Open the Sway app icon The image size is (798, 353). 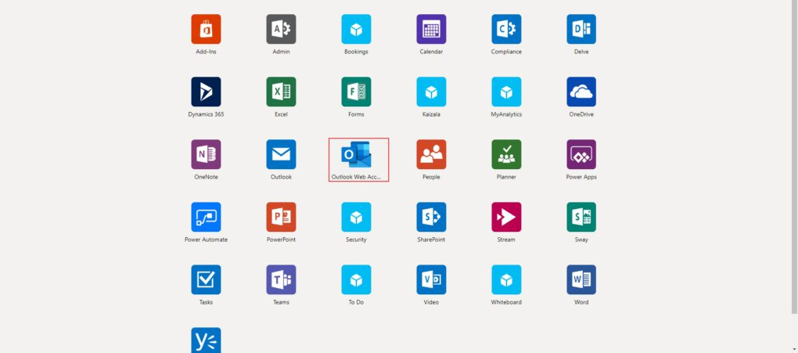point(581,217)
